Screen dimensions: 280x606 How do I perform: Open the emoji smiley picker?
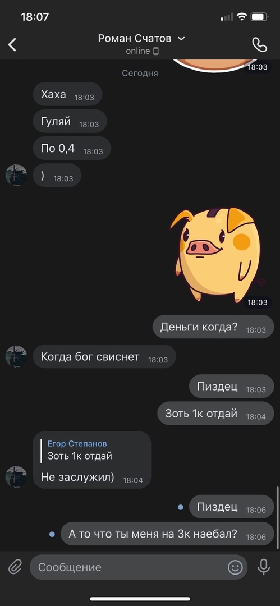[x=235, y=567]
